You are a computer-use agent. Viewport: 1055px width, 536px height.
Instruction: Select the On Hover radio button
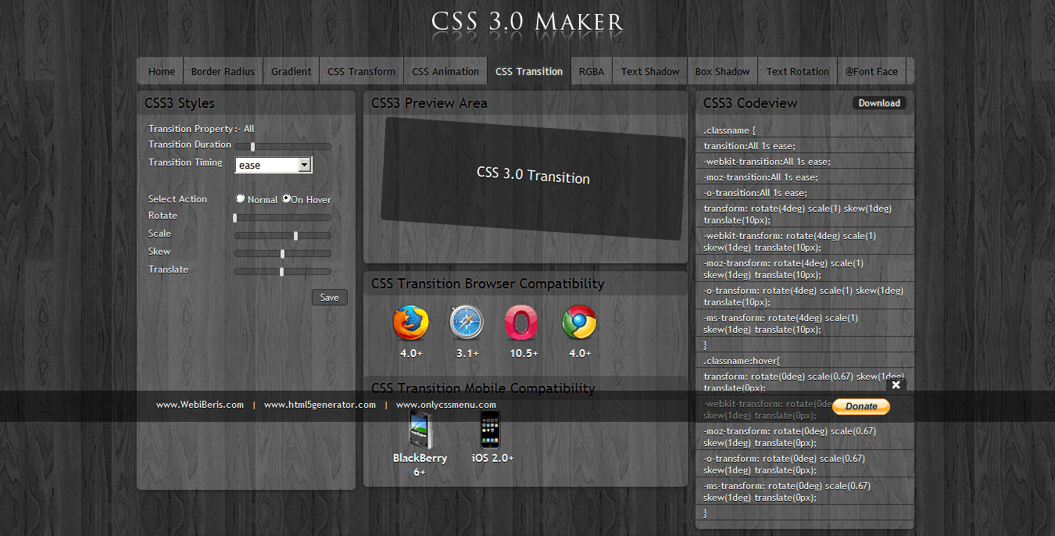(287, 198)
